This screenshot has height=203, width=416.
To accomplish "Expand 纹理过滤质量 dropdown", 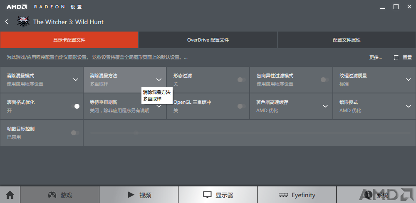I will 409,80.
